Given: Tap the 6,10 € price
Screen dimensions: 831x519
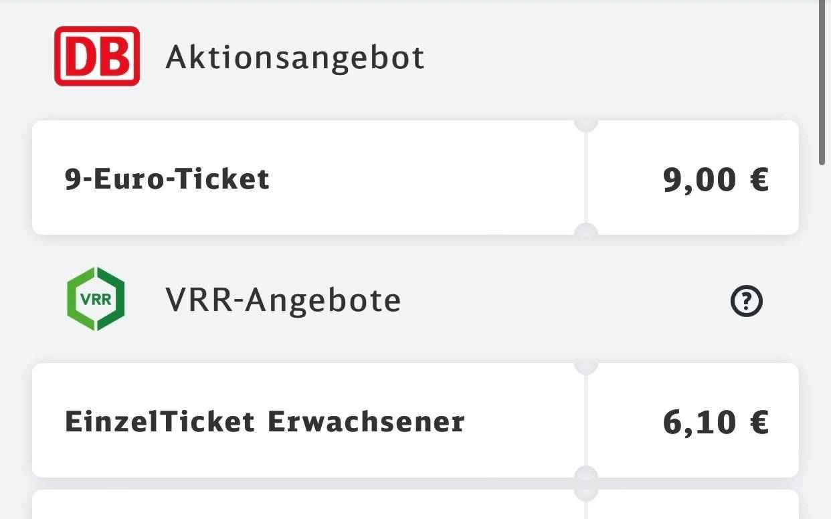Looking at the screenshot, I should click(715, 422).
